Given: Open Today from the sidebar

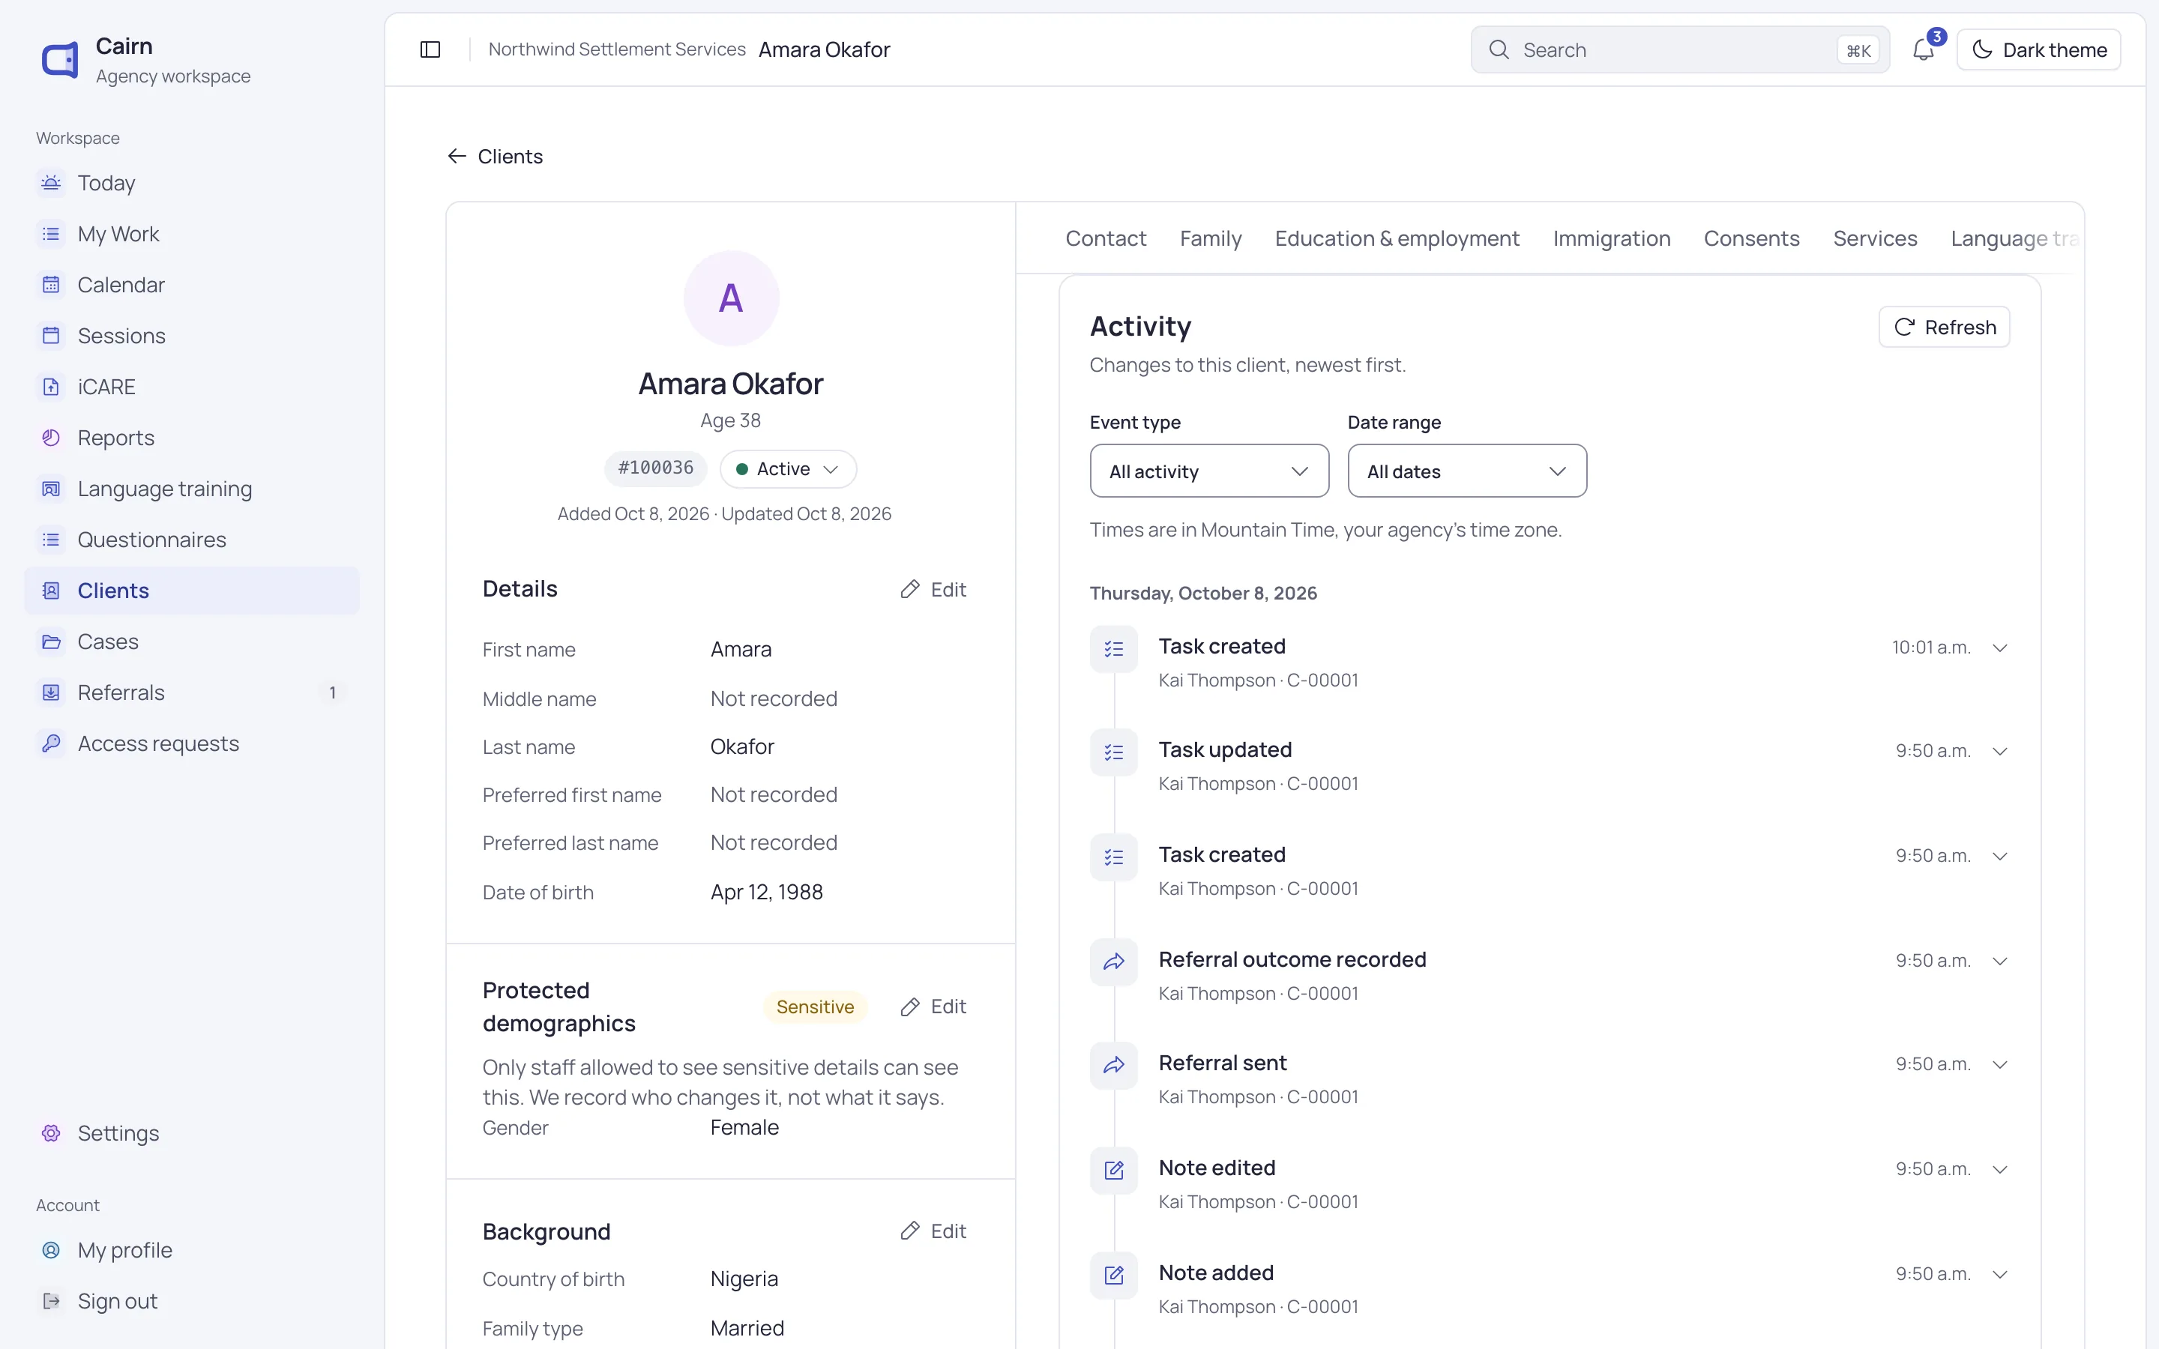Looking at the screenshot, I should tap(192, 183).
